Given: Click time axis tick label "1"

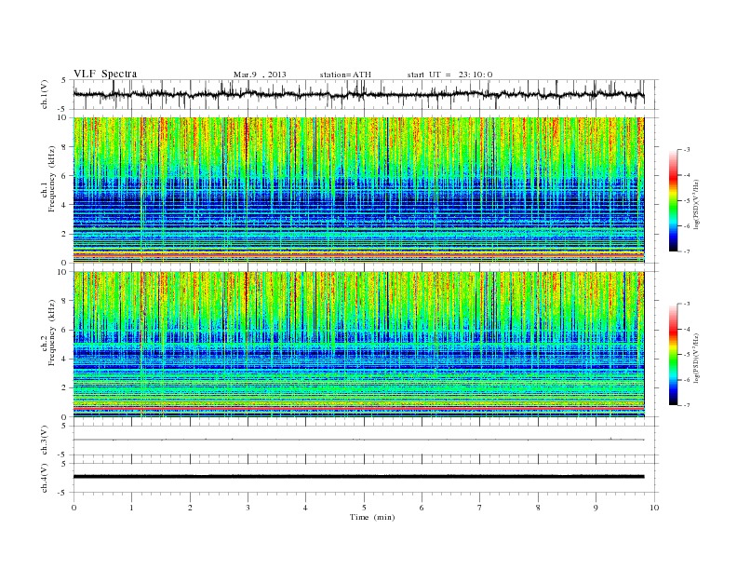Looking at the screenshot, I should point(131,508).
